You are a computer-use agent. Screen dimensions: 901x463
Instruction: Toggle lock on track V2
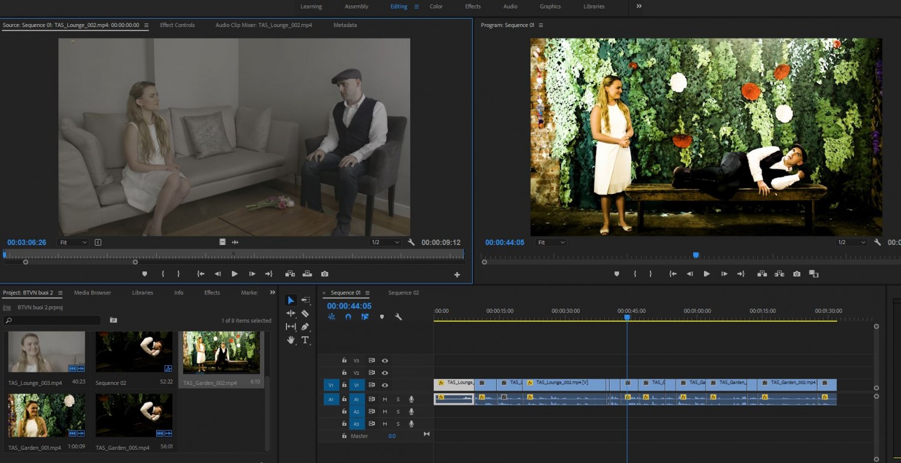click(x=344, y=373)
